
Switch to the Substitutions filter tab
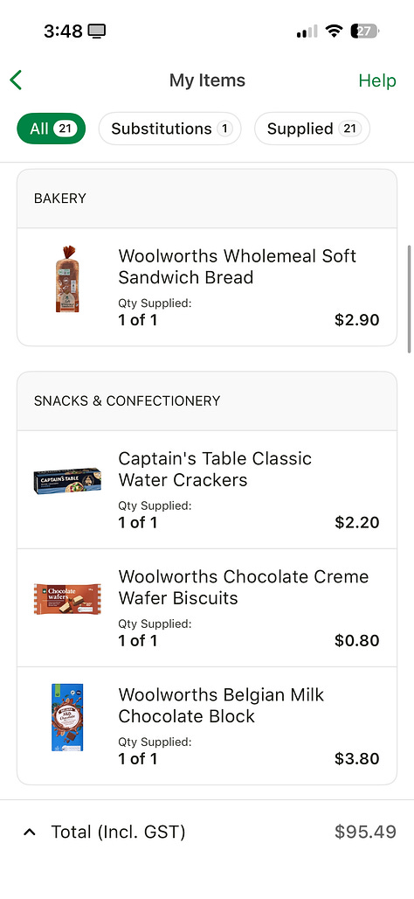pos(170,129)
